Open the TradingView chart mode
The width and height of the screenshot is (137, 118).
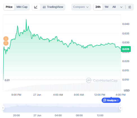53,7
